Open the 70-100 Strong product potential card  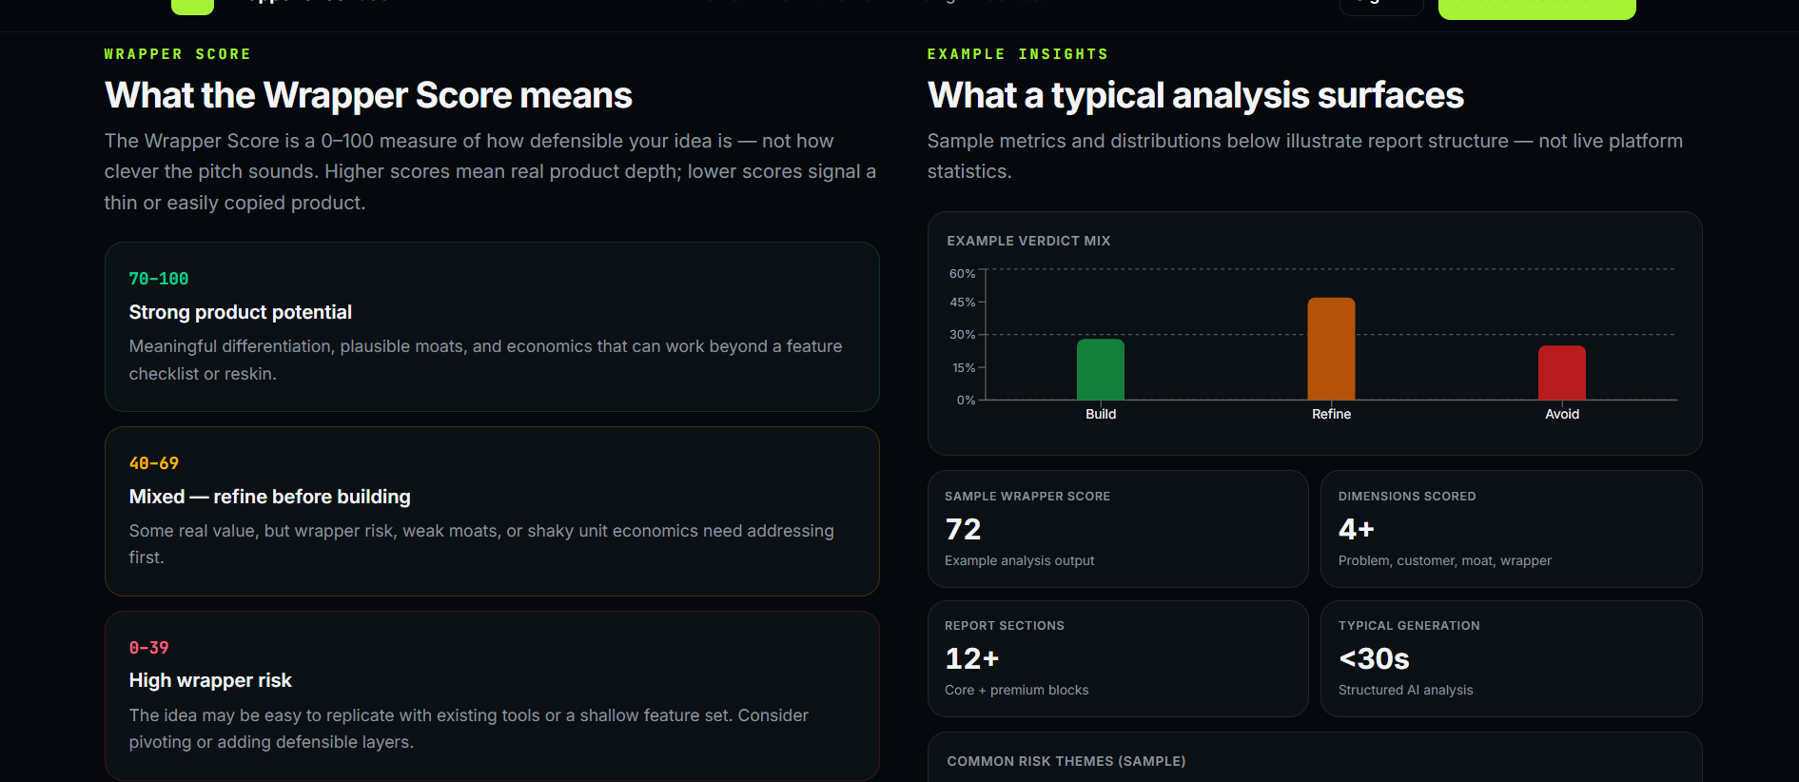[492, 326]
